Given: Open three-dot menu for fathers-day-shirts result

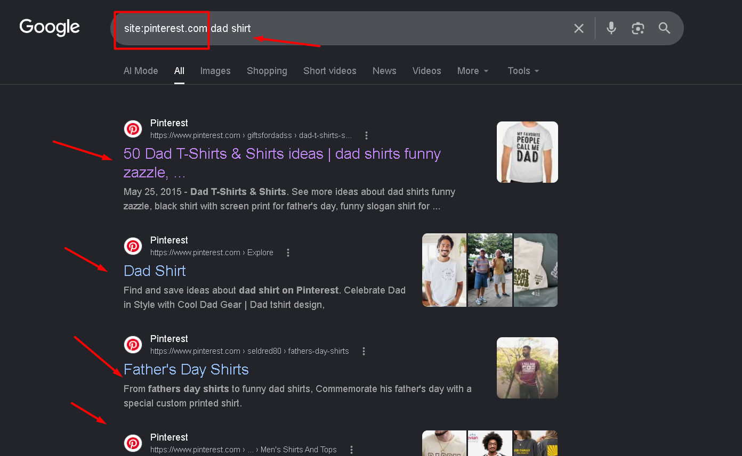Looking at the screenshot, I should [364, 351].
